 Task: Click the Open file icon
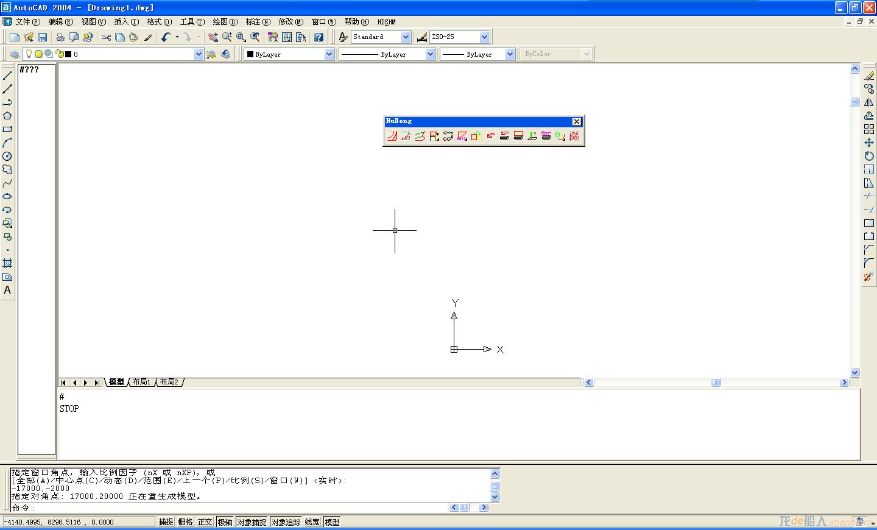28,37
